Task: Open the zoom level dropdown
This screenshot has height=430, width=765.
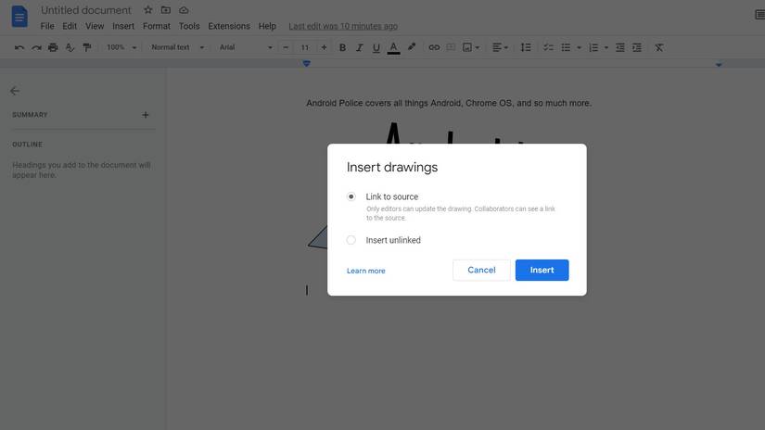Action: pos(121,47)
